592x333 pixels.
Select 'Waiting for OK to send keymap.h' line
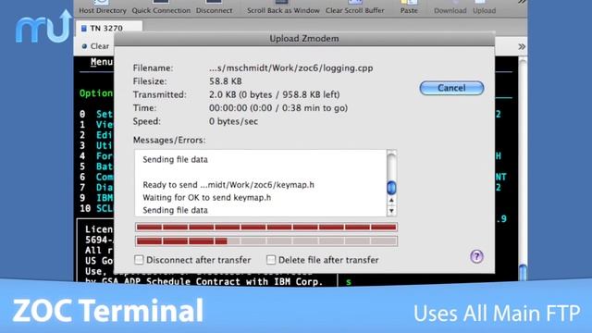pyautogui.click(x=207, y=197)
